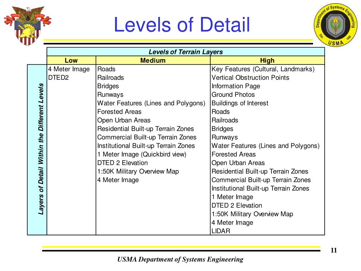Click 'Residential Built-up Terrain Zones' under Medium

146,129
